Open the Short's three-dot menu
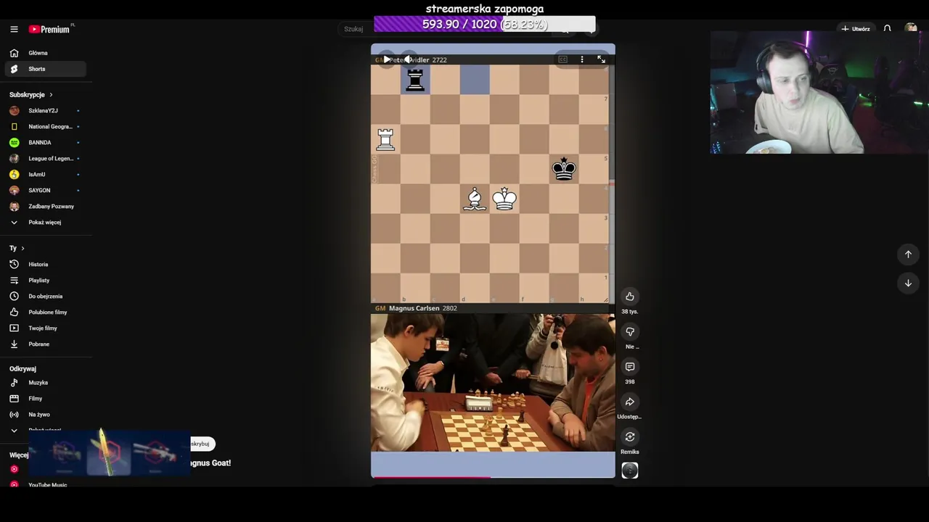Image resolution: width=929 pixels, height=522 pixels. 581,59
